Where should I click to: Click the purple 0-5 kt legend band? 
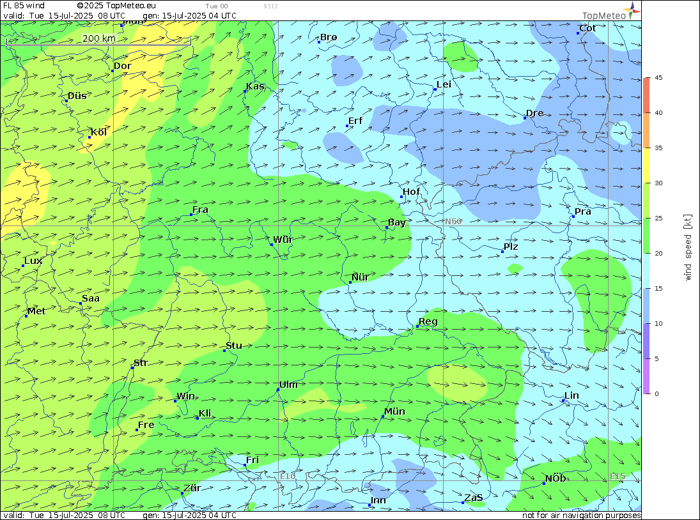click(x=647, y=376)
